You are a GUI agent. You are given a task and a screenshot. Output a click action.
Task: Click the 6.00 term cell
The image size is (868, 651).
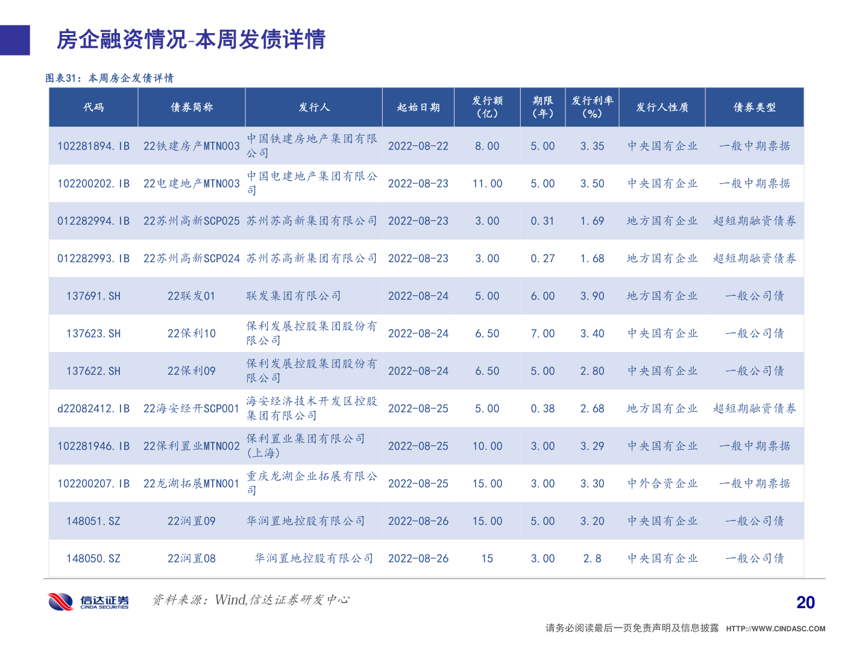tap(542, 296)
